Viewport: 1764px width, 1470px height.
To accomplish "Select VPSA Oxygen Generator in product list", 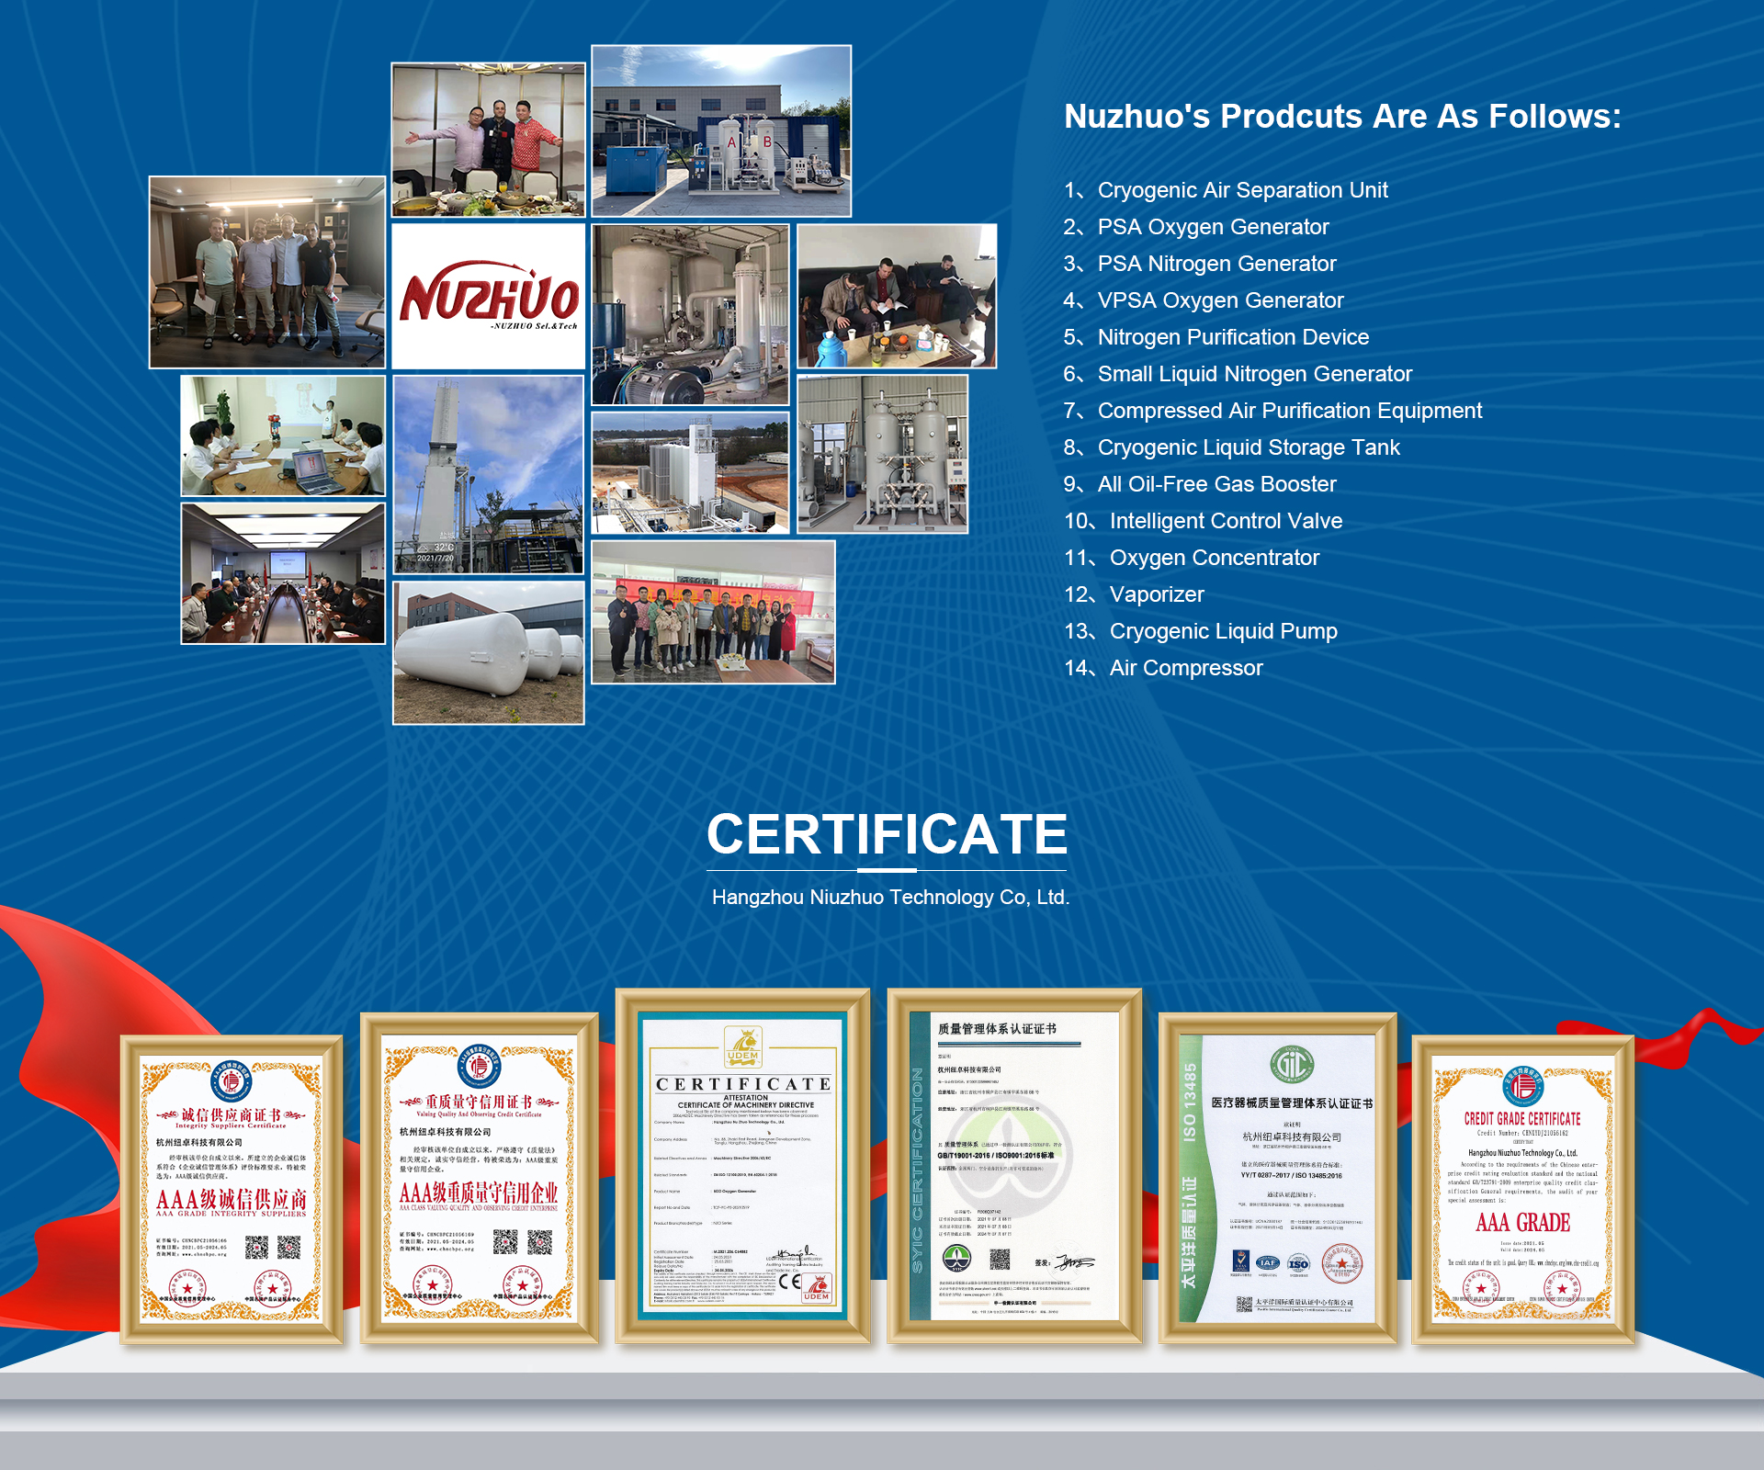I will click(x=1219, y=300).
